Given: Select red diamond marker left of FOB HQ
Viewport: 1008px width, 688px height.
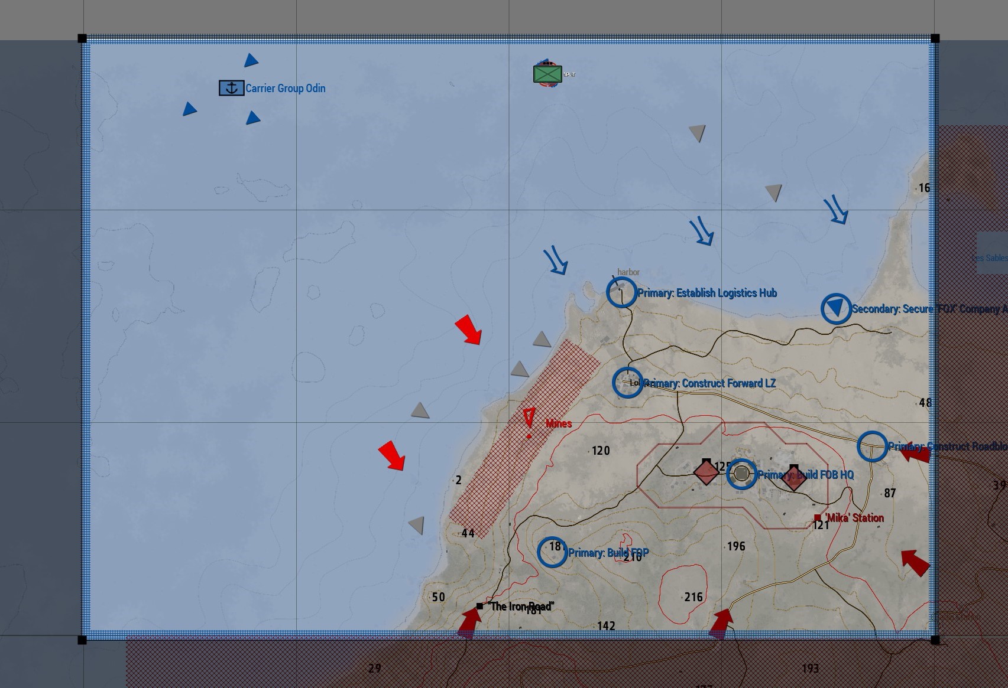Looking at the screenshot, I should [706, 472].
